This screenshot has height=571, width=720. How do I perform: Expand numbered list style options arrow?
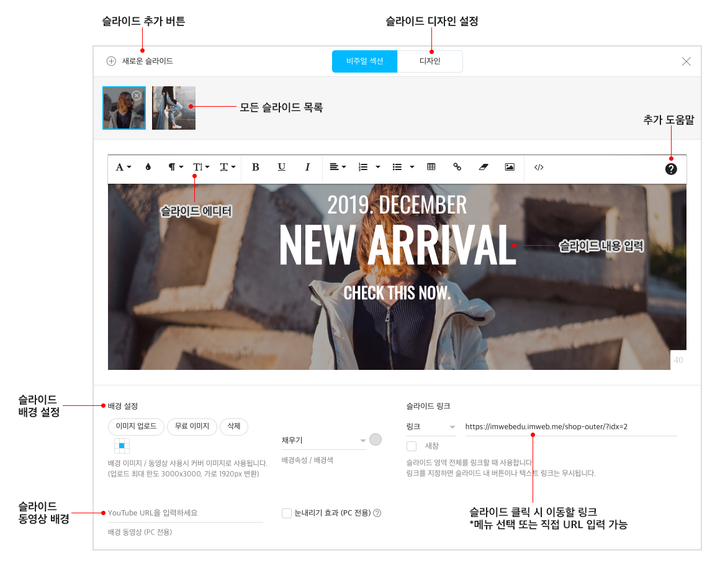[x=378, y=167]
